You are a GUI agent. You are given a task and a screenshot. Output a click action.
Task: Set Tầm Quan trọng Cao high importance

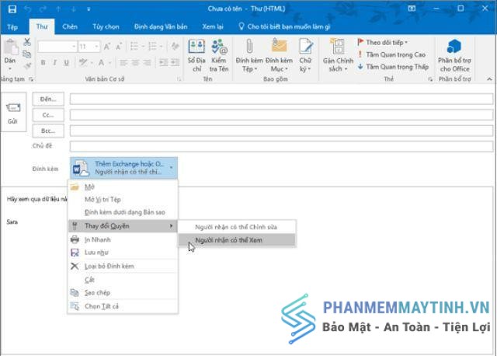click(x=391, y=54)
